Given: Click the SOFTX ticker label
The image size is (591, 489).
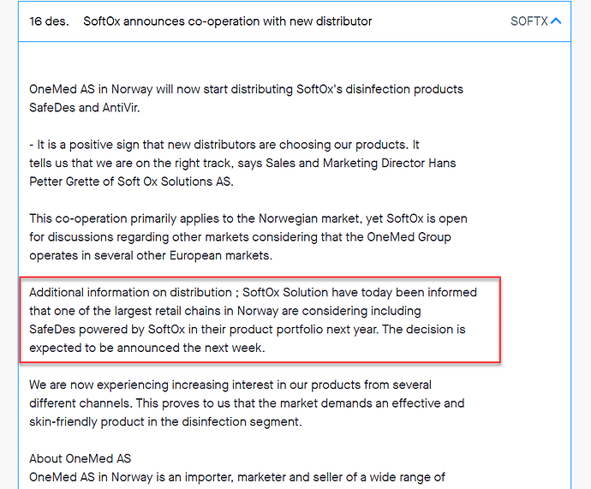Looking at the screenshot, I should point(528,21).
